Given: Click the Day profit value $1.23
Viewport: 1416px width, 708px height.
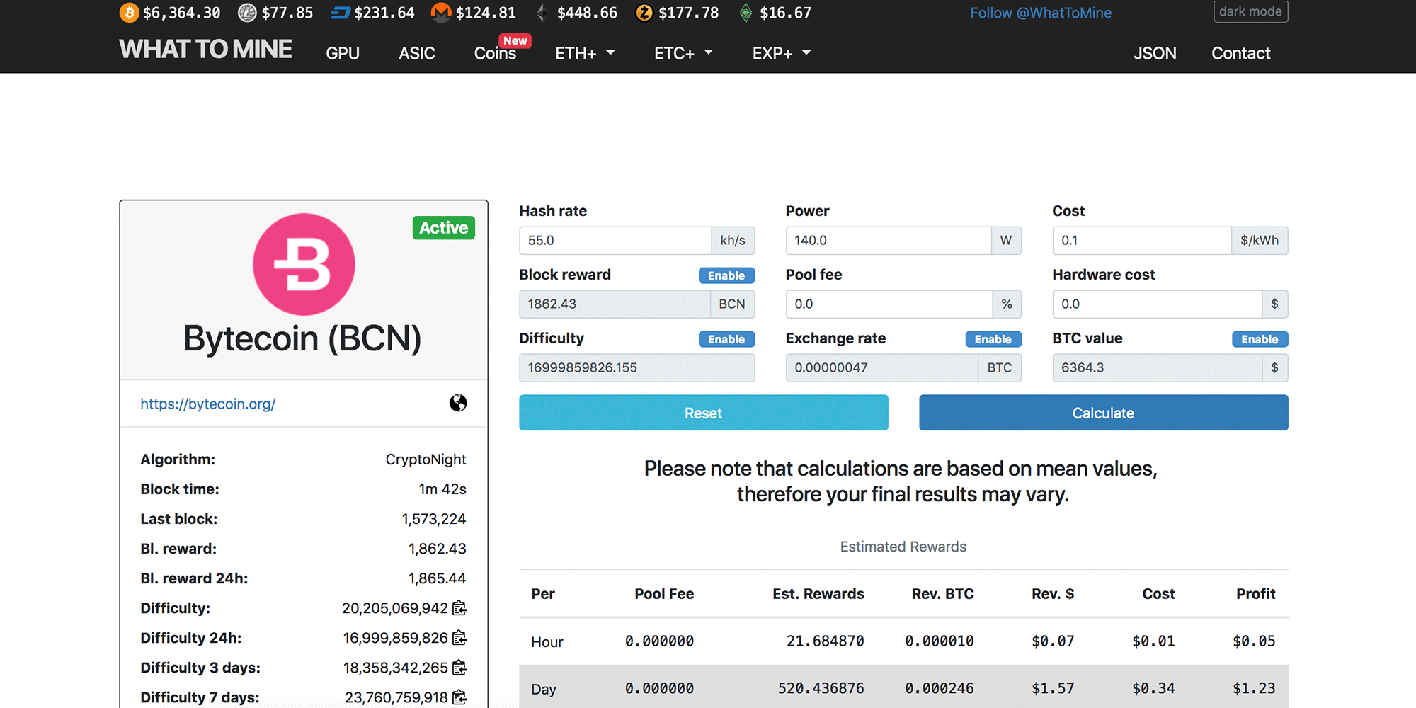Looking at the screenshot, I should [x=1254, y=688].
